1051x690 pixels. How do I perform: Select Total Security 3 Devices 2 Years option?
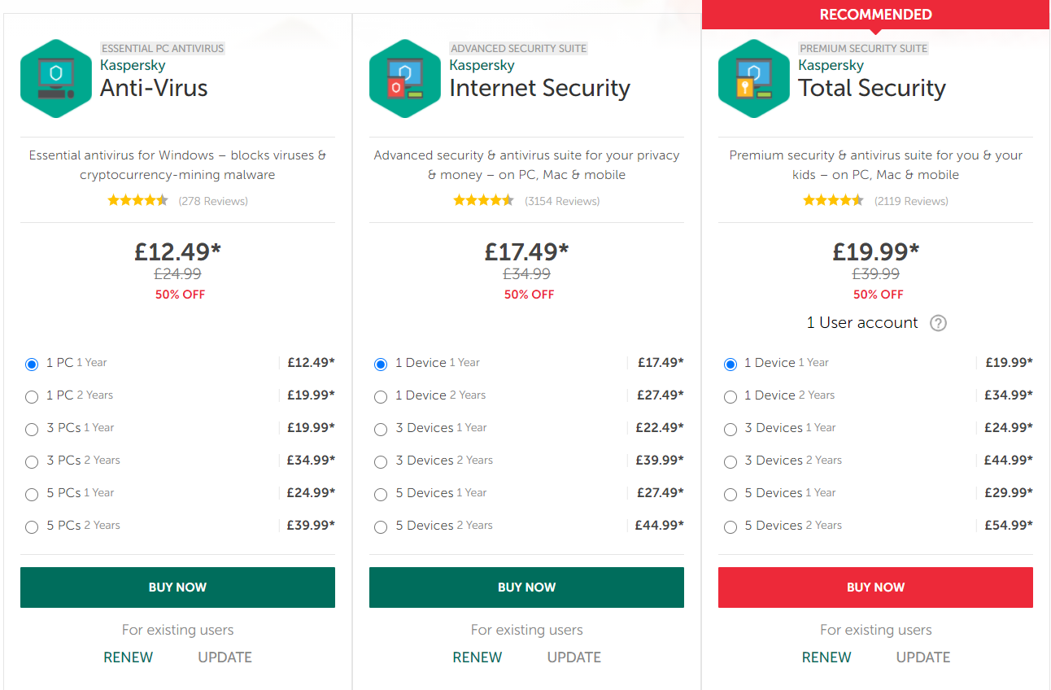730,461
